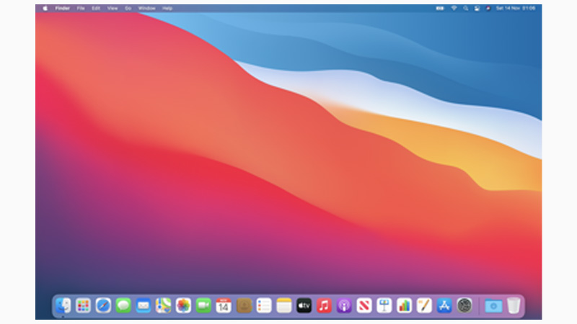Open System Preferences from the Dock
577x324 pixels.
pyautogui.click(x=464, y=305)
